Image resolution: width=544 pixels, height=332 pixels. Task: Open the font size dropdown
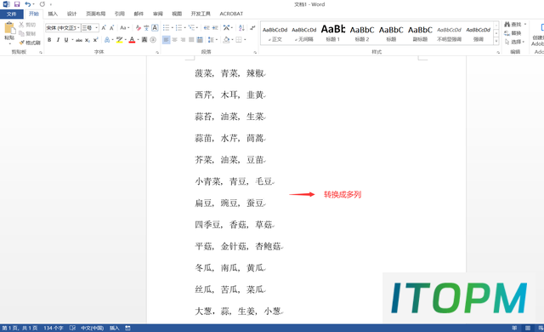(x=96, y=28)
